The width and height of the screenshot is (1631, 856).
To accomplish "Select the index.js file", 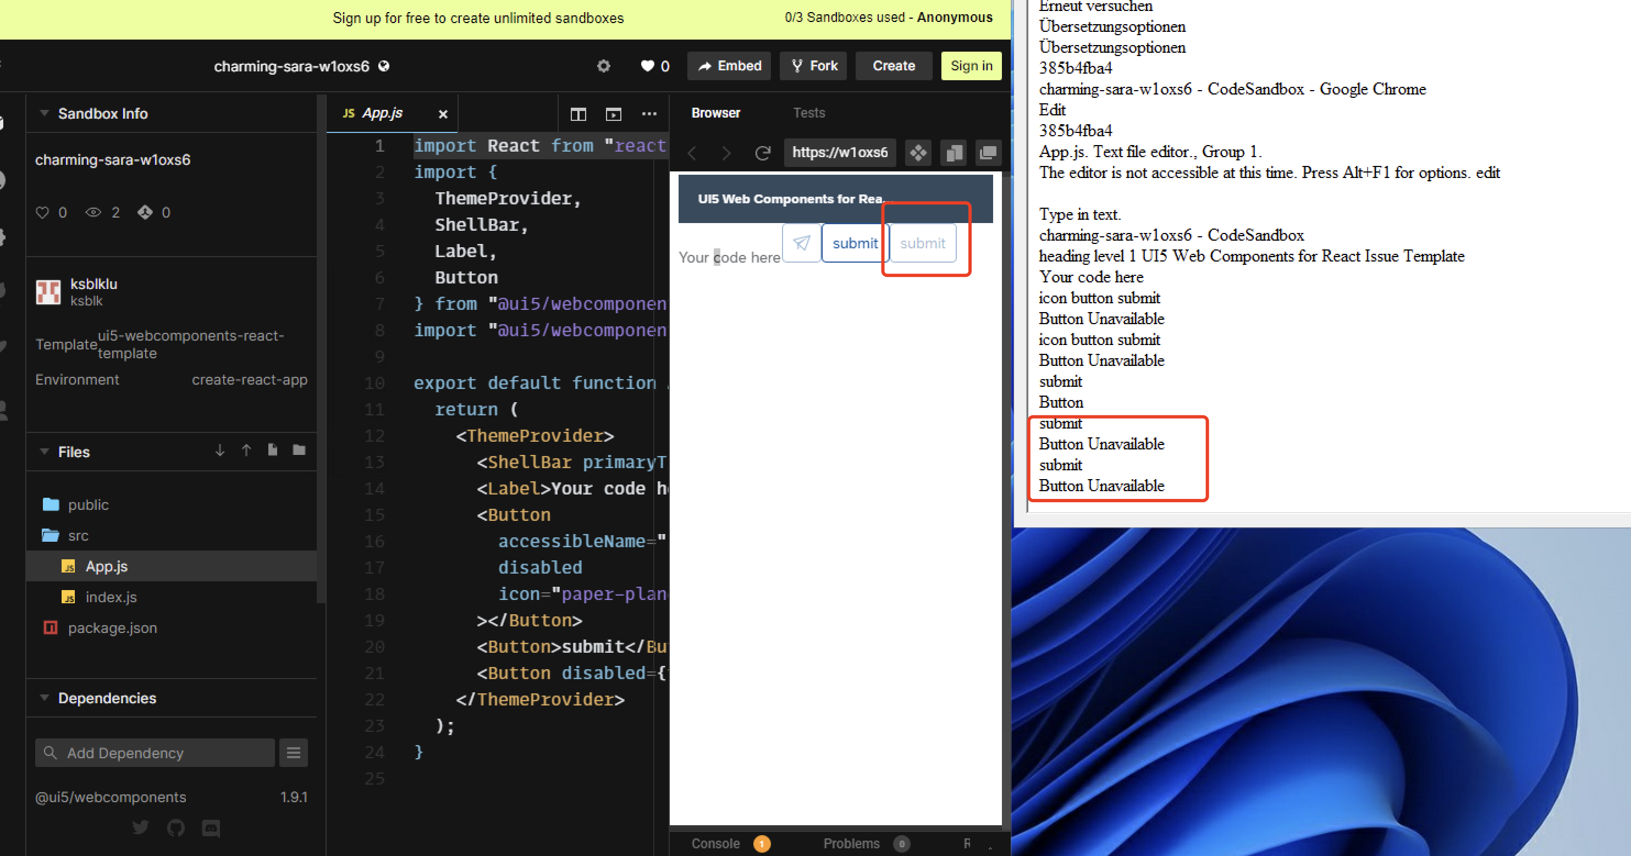I will click(x=111, y=597).
